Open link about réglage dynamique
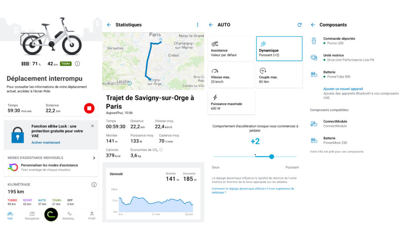Image resolution: width=408 pixels, height=229 pixels. click(x=253, y=190)
